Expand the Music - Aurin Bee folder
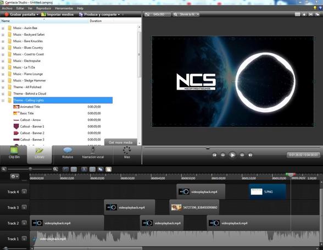Image resolution: width=323 pixels, height=250 pixels. tap(3, 28)
